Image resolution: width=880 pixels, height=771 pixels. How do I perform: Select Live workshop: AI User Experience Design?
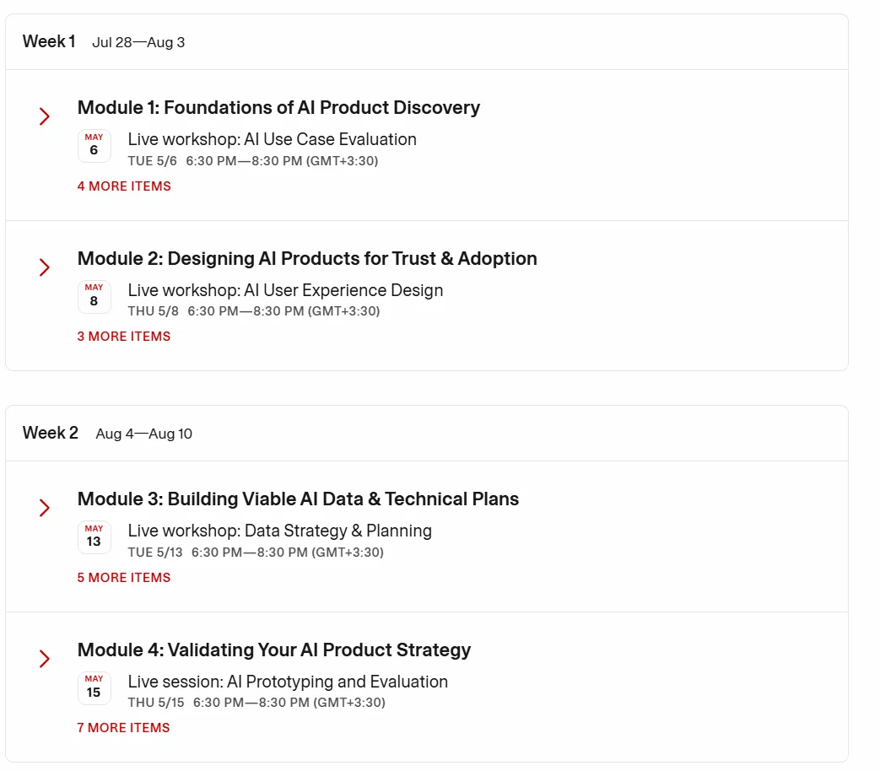point(286,290)
